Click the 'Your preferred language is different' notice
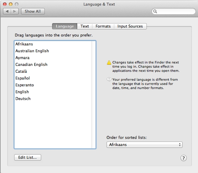The image size is (198, 173). [145, 84]
